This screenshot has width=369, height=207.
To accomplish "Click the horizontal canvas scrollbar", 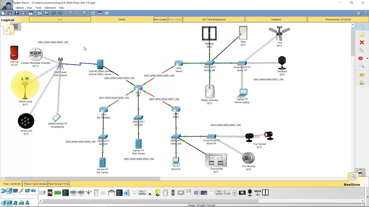I will click(82, 179).
